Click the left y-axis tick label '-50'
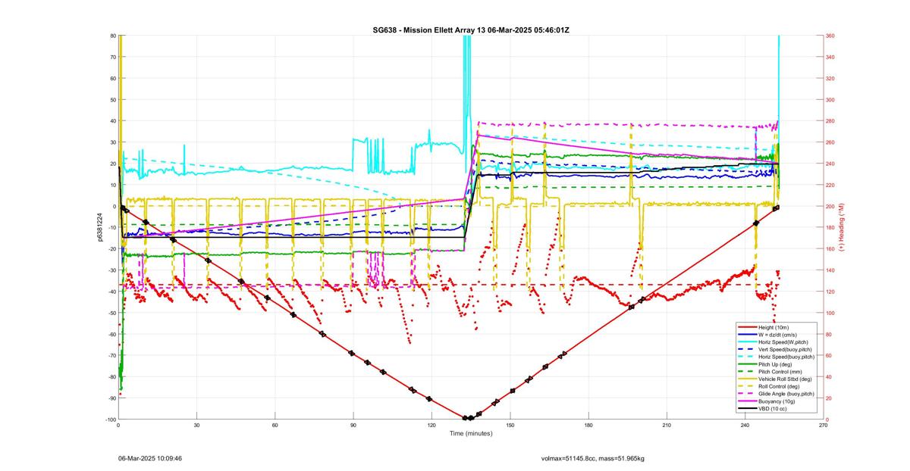 pyautogui.click(x=111, y=313)
